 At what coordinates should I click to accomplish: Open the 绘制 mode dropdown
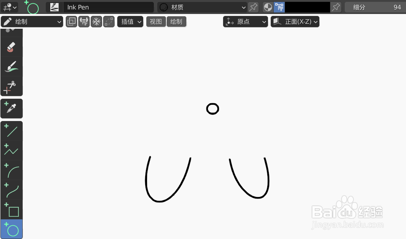(x=32, y=22)
